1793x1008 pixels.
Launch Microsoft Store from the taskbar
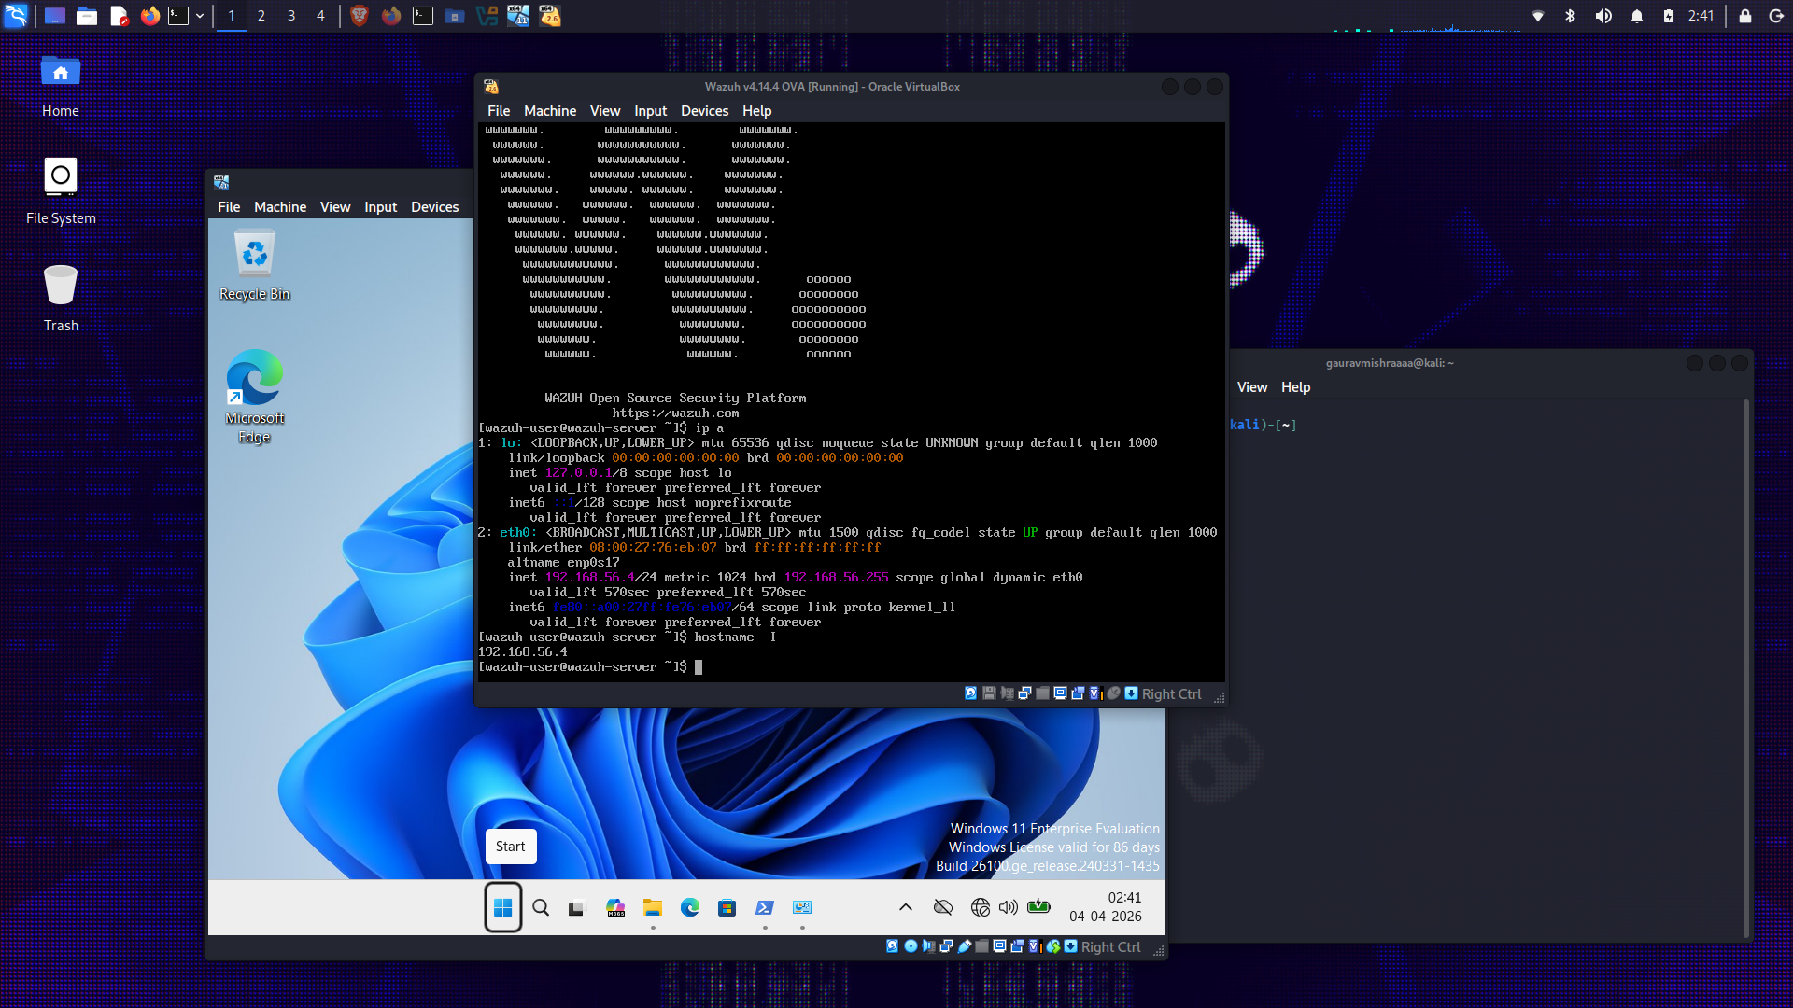pos(727,907)
